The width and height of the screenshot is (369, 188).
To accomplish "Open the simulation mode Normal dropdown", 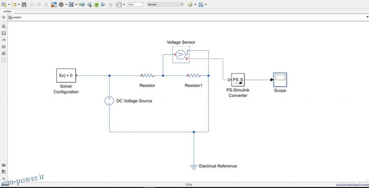I will (165, 5).
